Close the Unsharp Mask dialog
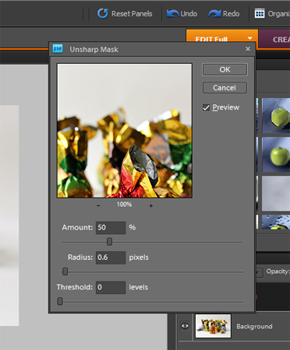The image size is (290, 350). [x=248, y=49]
